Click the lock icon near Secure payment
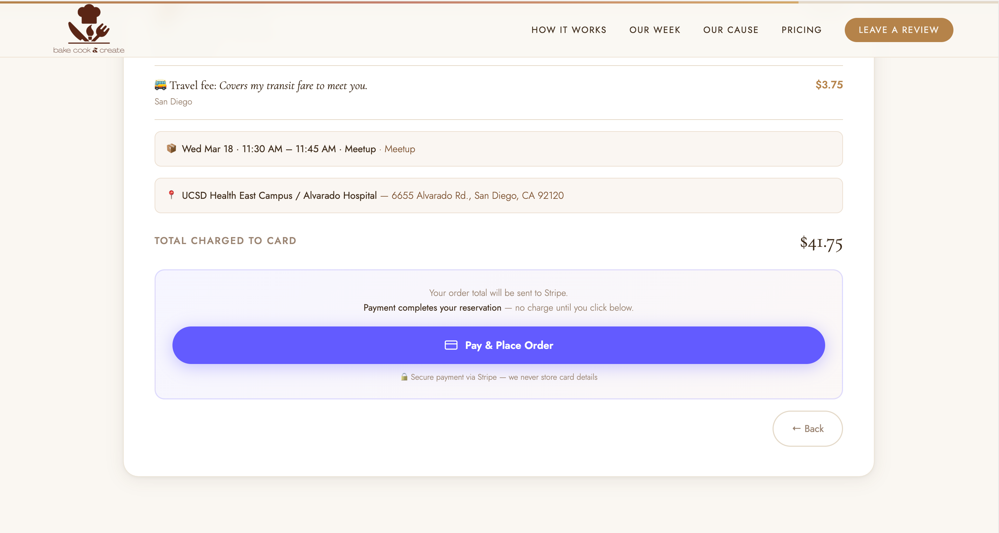Screen dimensions: 999x533 404,377
